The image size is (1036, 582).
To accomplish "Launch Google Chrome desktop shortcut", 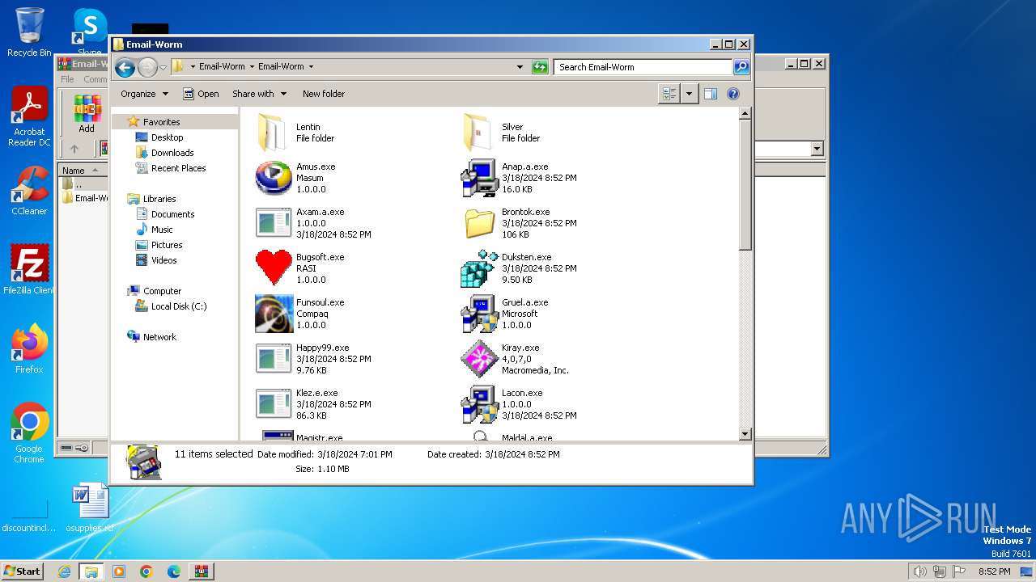I will pyautogui.click(x=29, y=433).
